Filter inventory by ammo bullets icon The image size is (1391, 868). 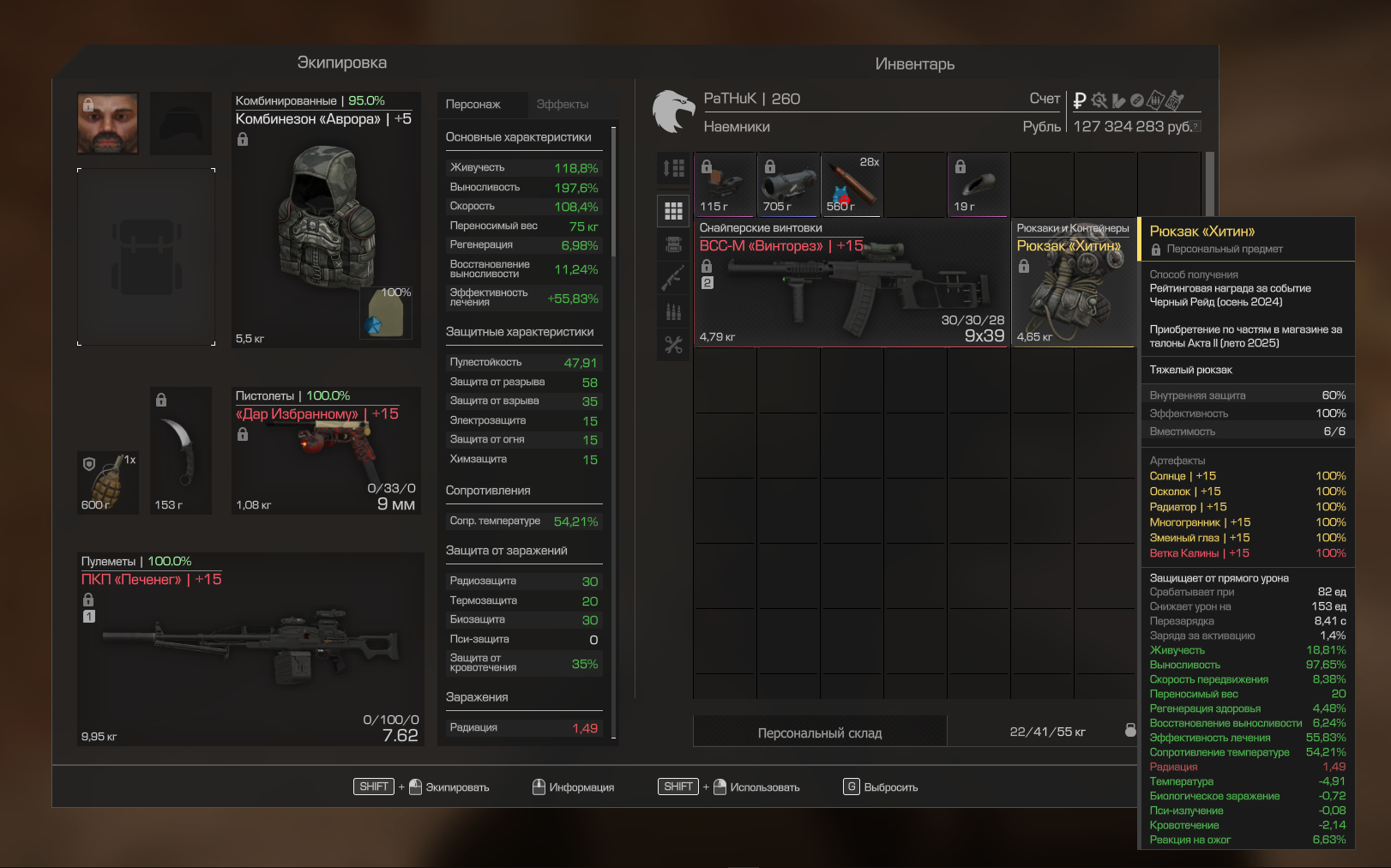(673, 311)
